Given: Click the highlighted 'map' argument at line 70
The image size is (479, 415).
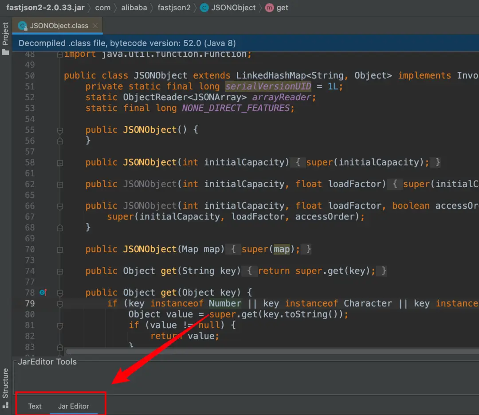Looking at the screenshot, I should coord(281,249).
